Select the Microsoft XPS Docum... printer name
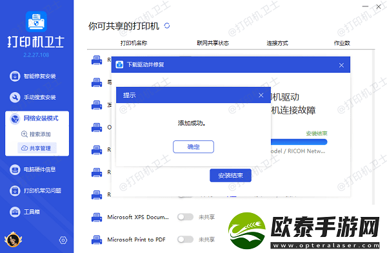This screenshot has width=387, height=253. pos(138,217)
